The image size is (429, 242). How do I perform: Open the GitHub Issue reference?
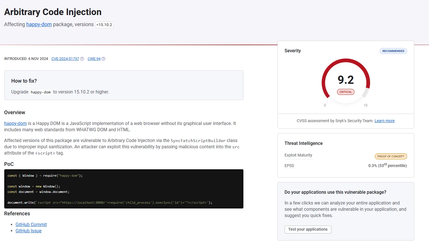(x=28, y=231)
